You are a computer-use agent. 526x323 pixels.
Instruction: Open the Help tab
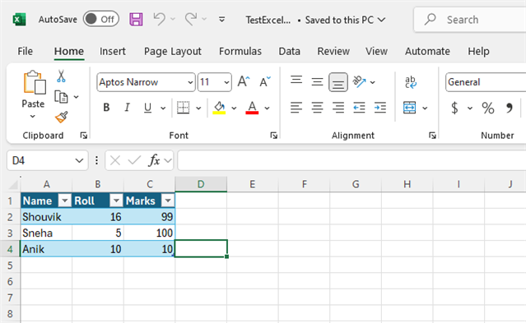tap(479, 51)
